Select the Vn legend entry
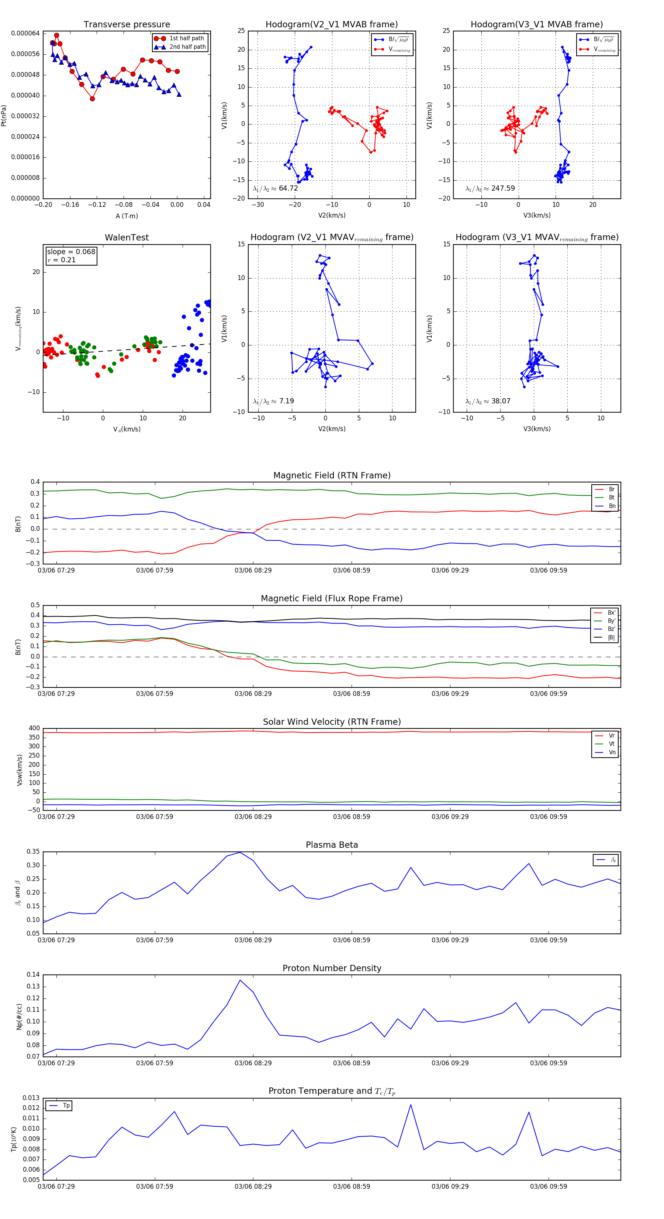This screenshot has height=1219, width=664. [605, 752]
